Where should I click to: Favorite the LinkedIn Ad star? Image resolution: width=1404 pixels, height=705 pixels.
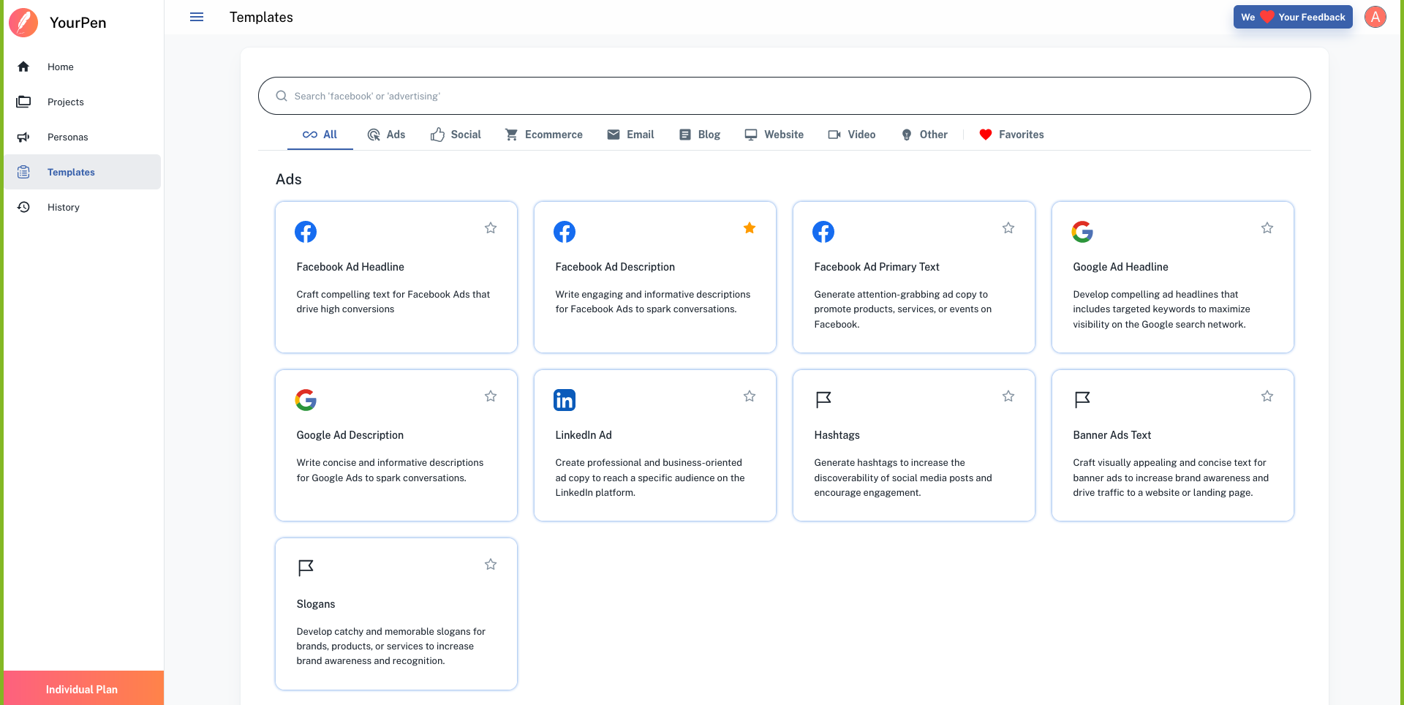(x=750, y=396)
